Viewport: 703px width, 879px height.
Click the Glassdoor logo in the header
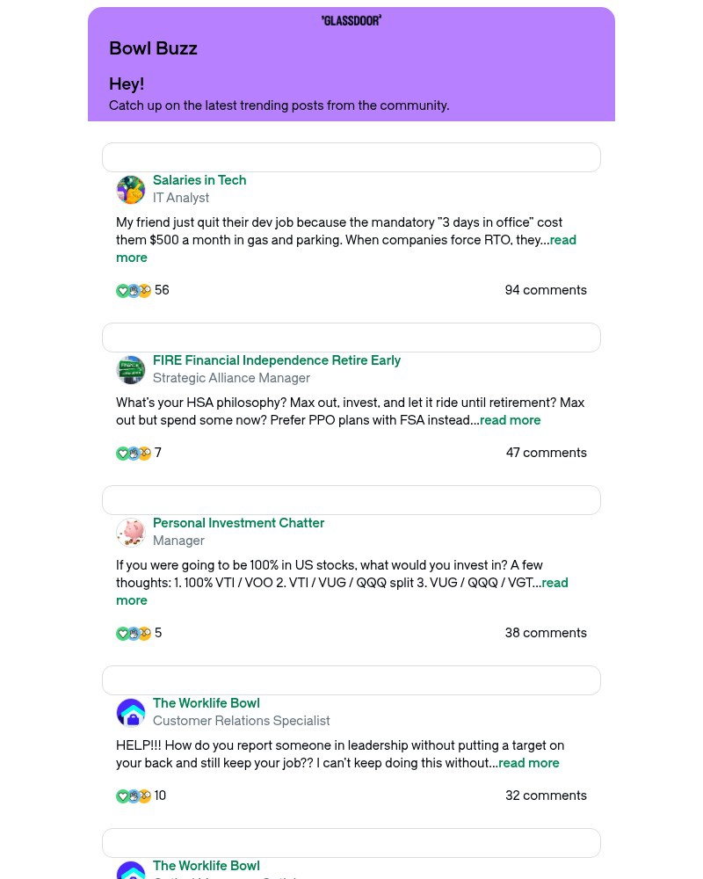point(351,20)
